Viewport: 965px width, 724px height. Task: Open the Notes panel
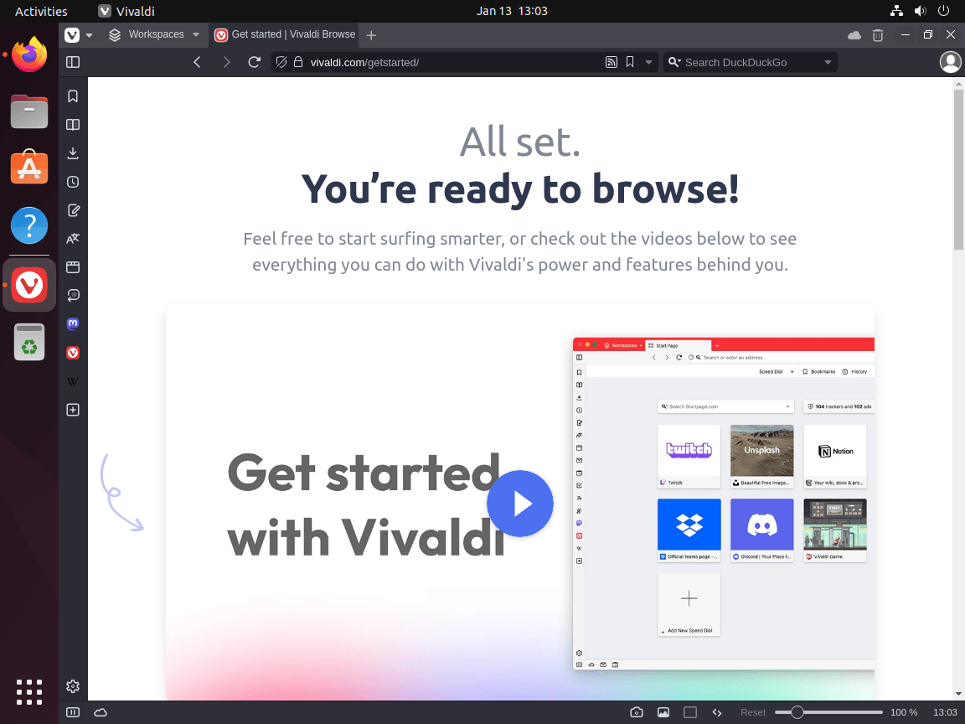pyautogui.click(x=73, y=209)
